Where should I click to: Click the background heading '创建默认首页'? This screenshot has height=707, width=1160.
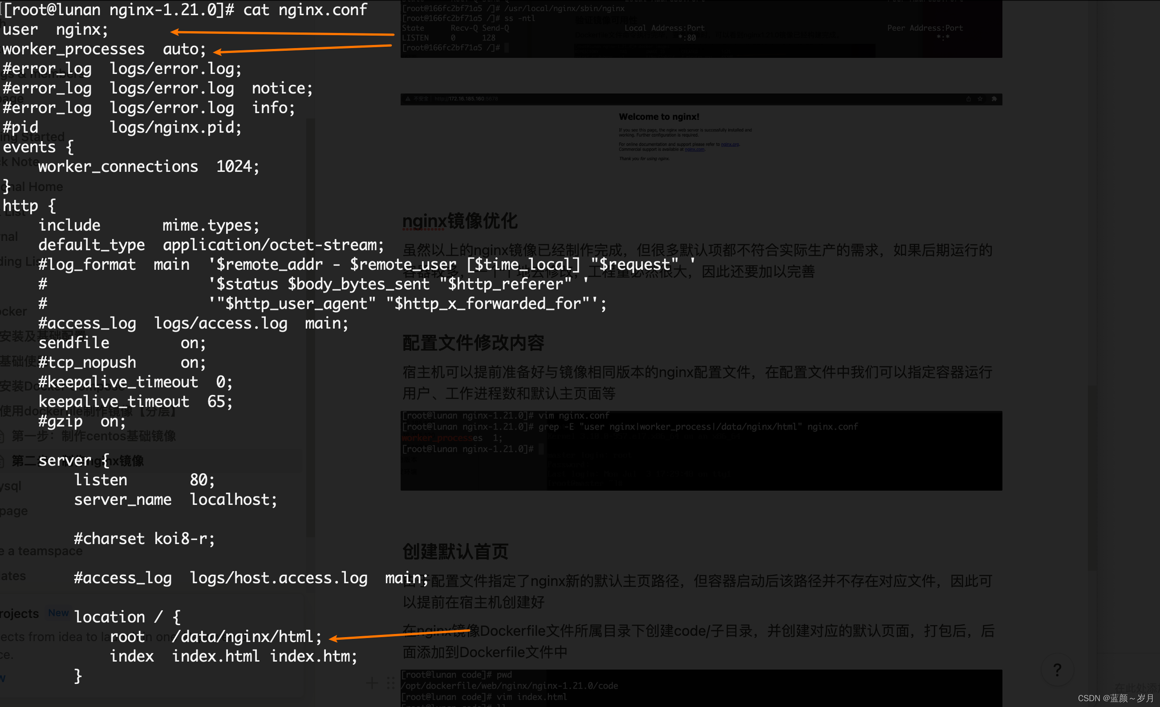pos(455,551)
